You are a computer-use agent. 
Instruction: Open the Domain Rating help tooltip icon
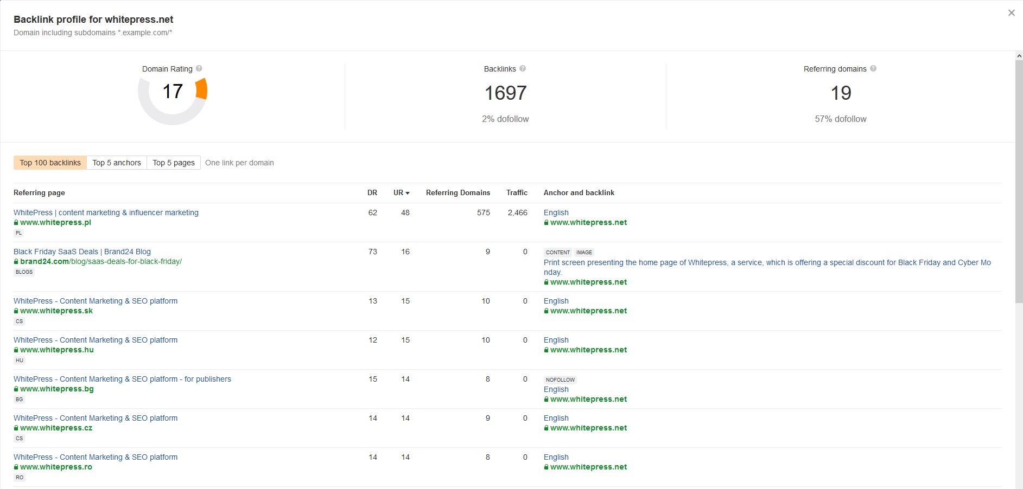point(199,68)
